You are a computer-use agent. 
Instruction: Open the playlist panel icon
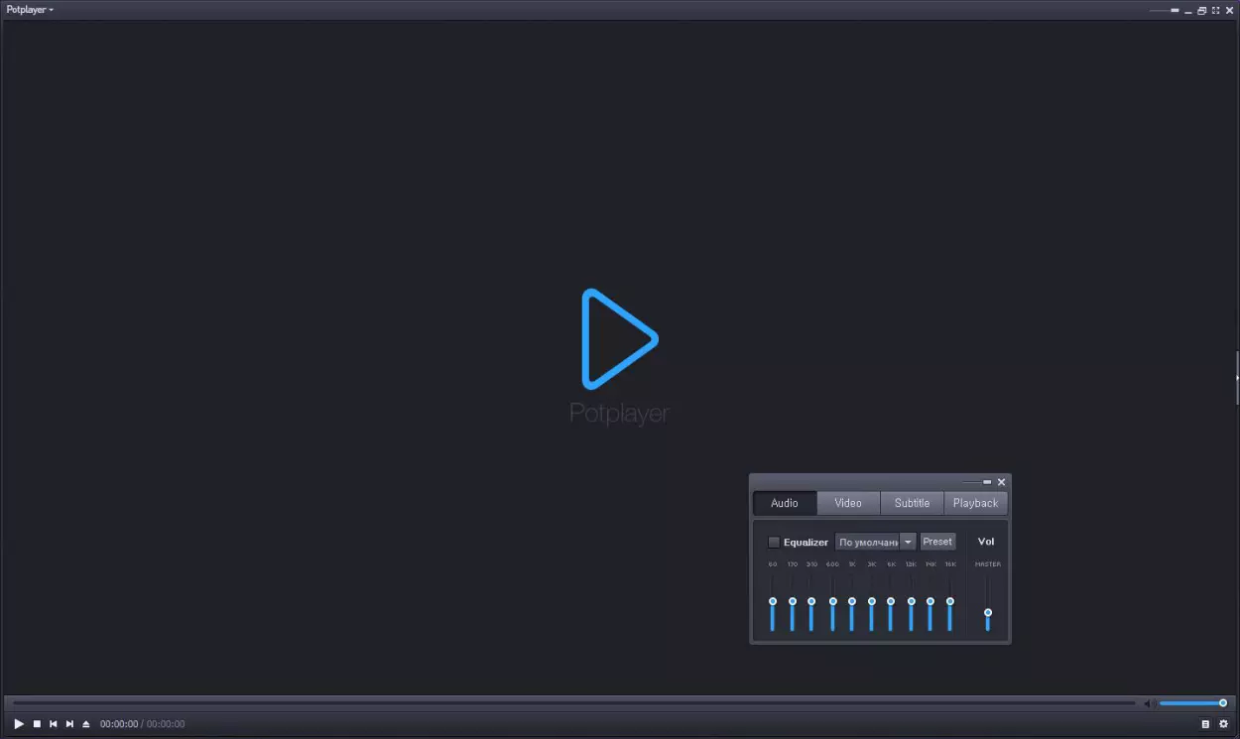pyautogui.click(x=1205, y=724)
